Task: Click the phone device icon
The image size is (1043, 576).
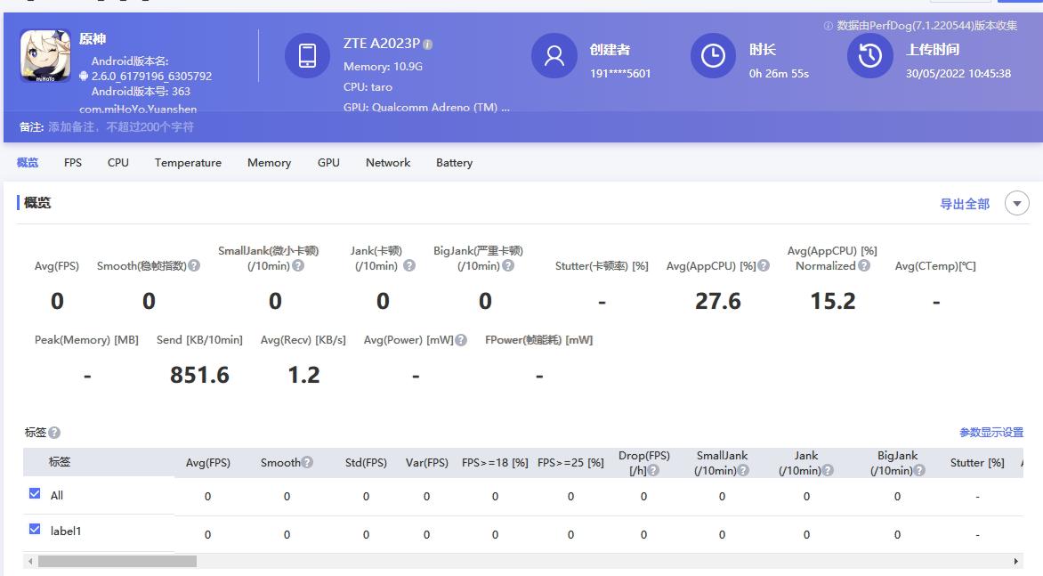Action: [307, 55]
